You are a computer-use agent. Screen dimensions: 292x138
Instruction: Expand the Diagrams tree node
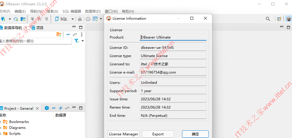(x=1, y=128)
